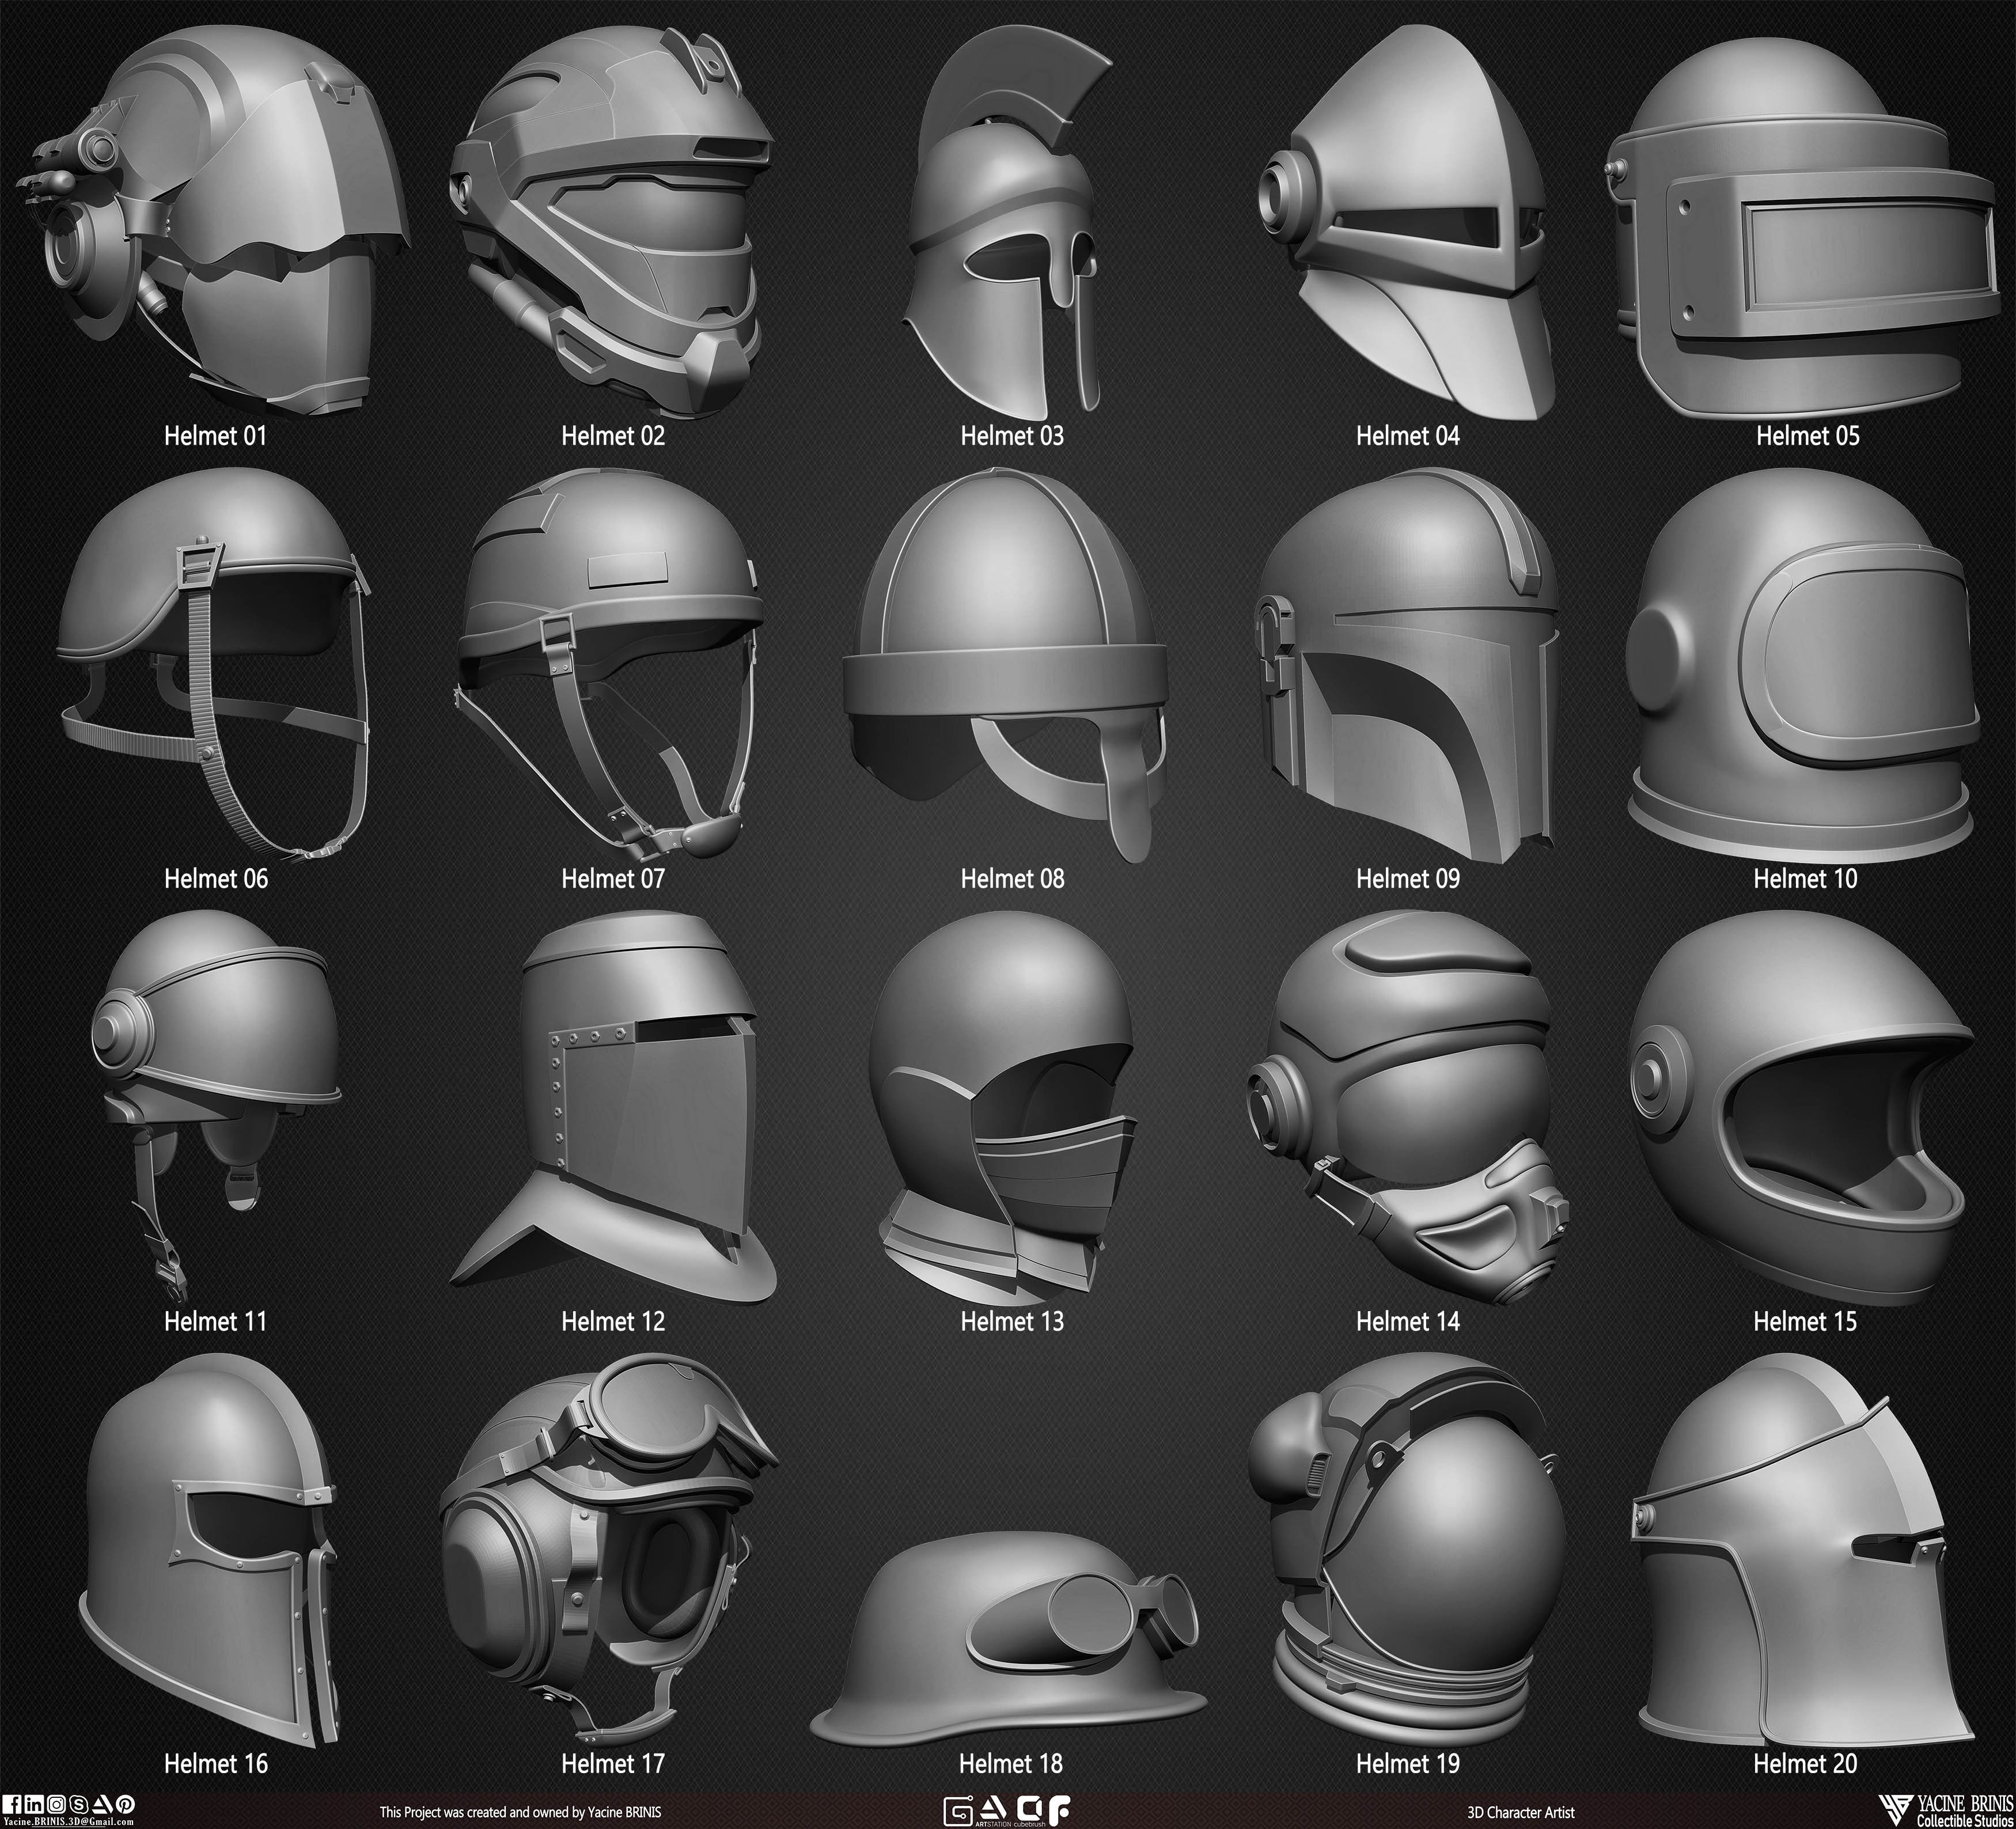
Task: Select the Helmet 06 strapped helmet thumbnail
Action: coord(214,665)
